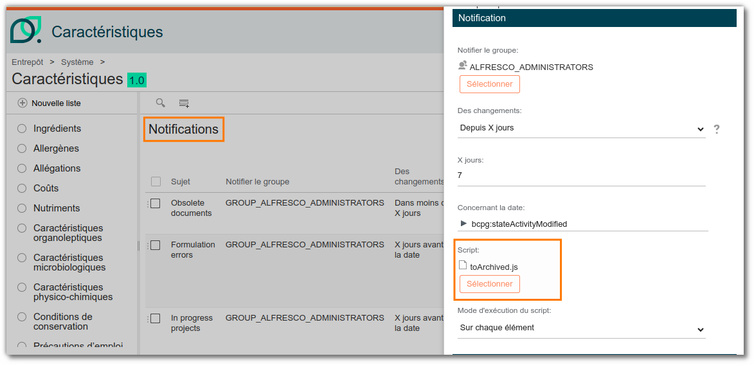Click the Nutriments list label
The height and width of the screenshot is (365, 754).
click(57, 208)
